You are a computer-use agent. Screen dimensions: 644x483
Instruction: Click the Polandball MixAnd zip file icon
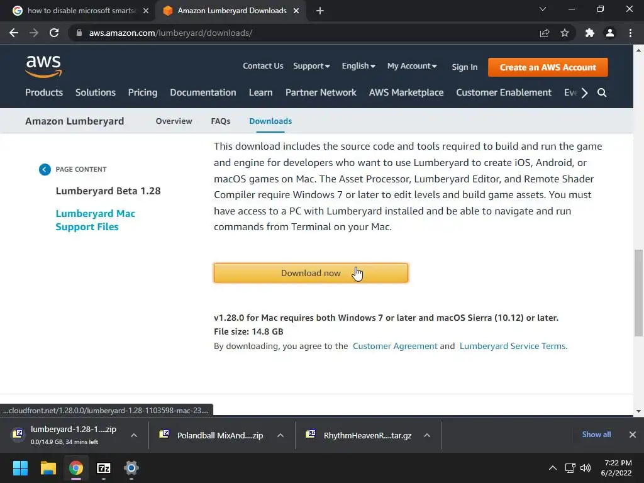164,434
